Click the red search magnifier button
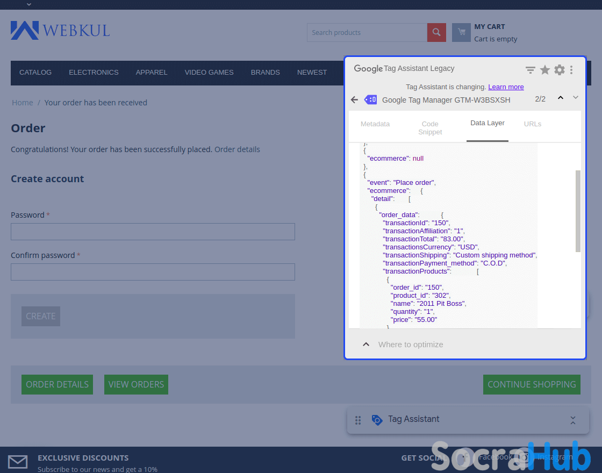This screenshot has width=602, height=473. click(436, 32)
